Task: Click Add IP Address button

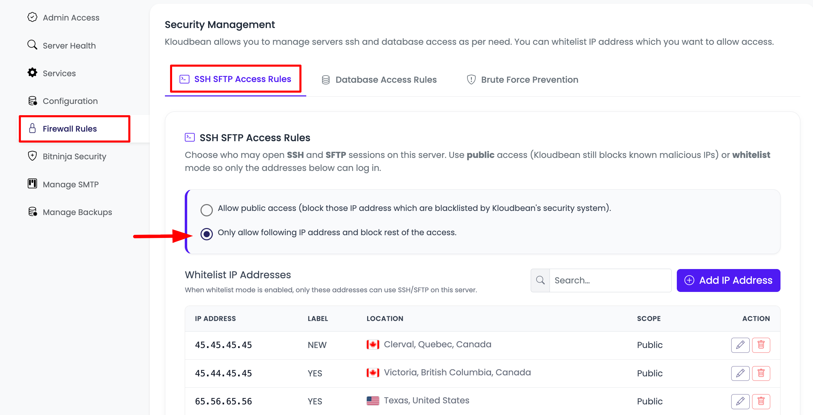Action: pyautogui.click(x=728, y=280)
